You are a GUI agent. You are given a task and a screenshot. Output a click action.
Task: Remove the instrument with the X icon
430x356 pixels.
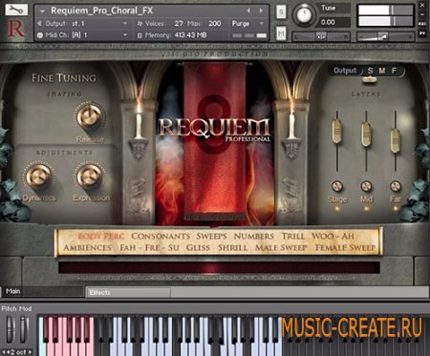click(x=422, y=5)
